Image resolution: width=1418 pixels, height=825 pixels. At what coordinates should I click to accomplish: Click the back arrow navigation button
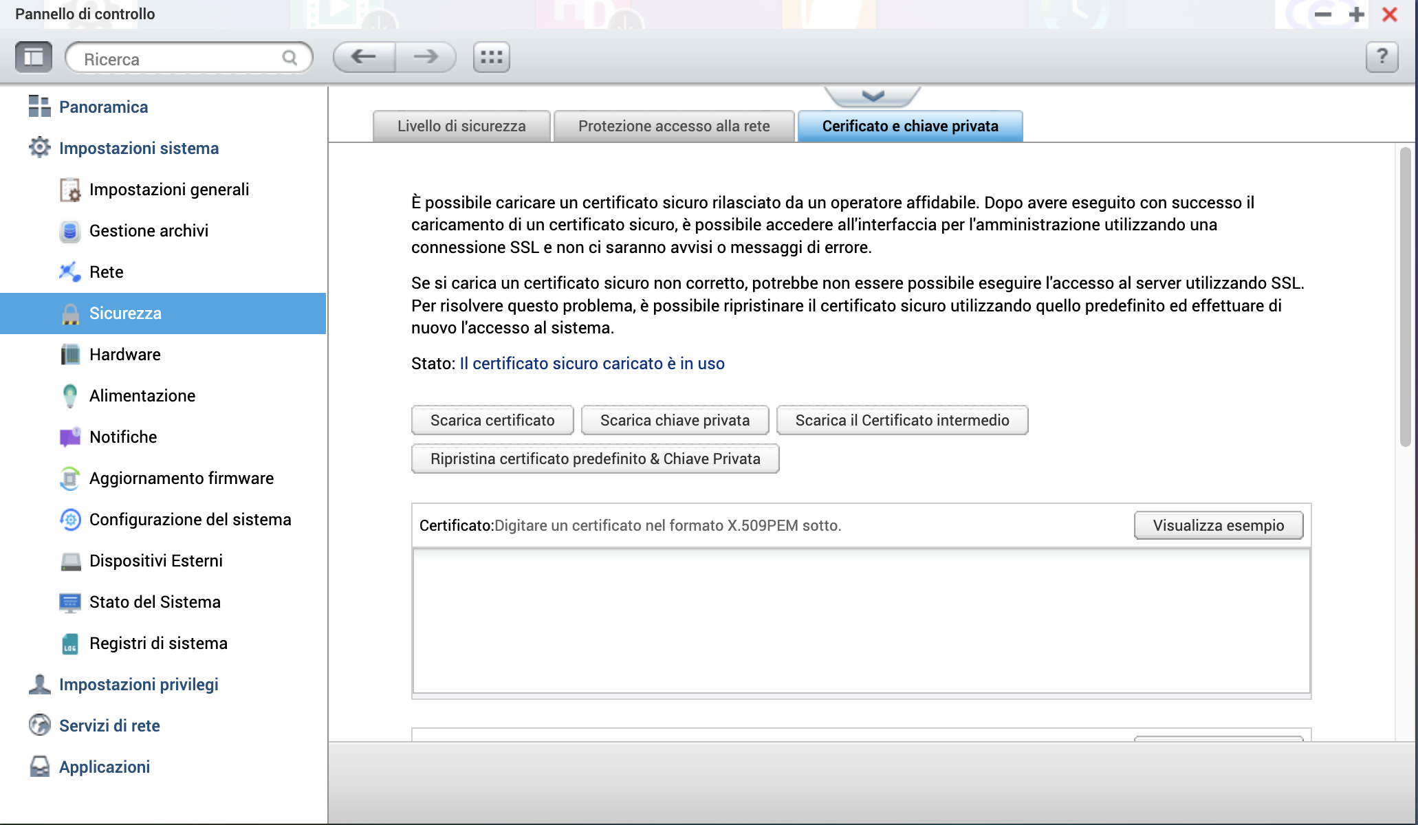364,57
